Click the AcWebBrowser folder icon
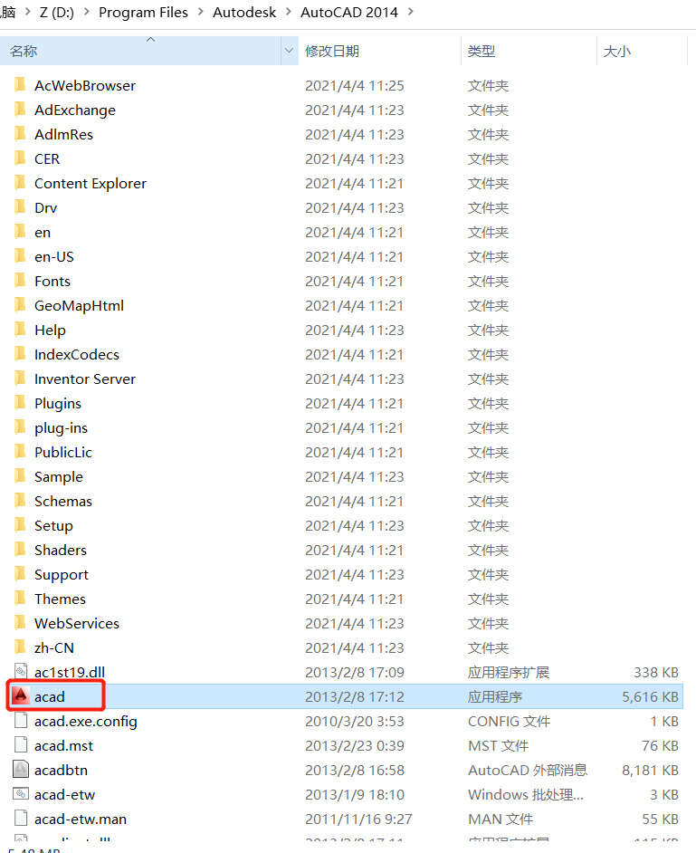696x853 pixels. tap(20, 84)
